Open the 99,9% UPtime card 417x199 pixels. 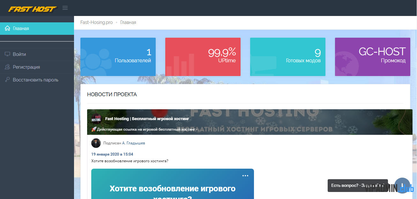coord(203,57)
